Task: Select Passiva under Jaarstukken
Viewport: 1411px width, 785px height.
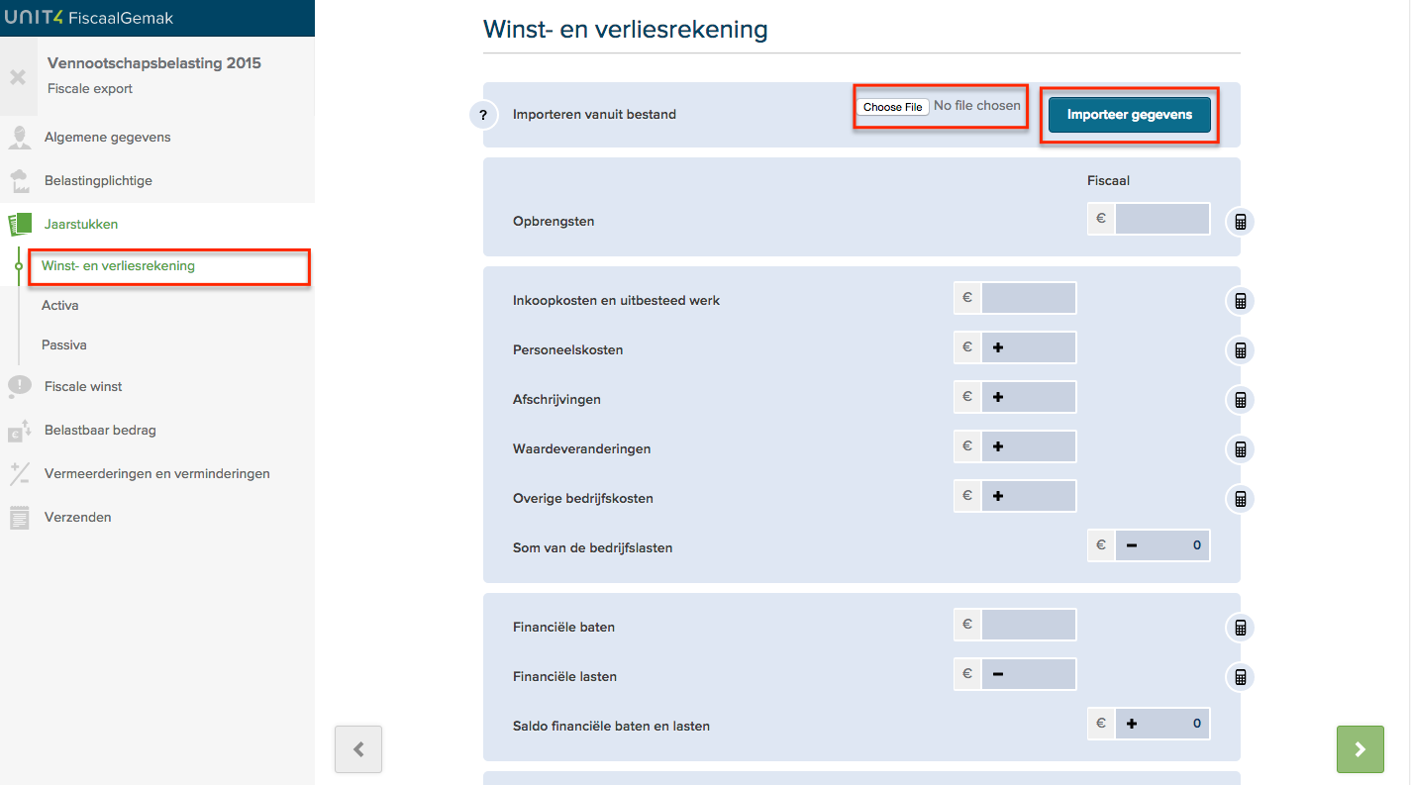Action: [63, 345]
